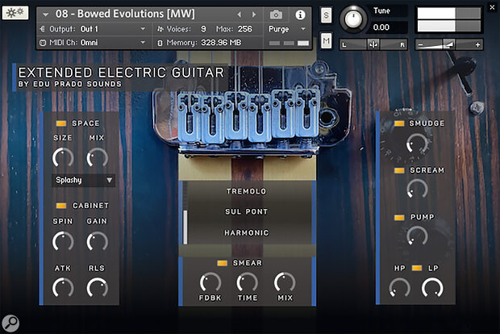Viewport: 500px width, 334px height.
Task: Click the SMEAR FDBK knob
Action: 210,282
